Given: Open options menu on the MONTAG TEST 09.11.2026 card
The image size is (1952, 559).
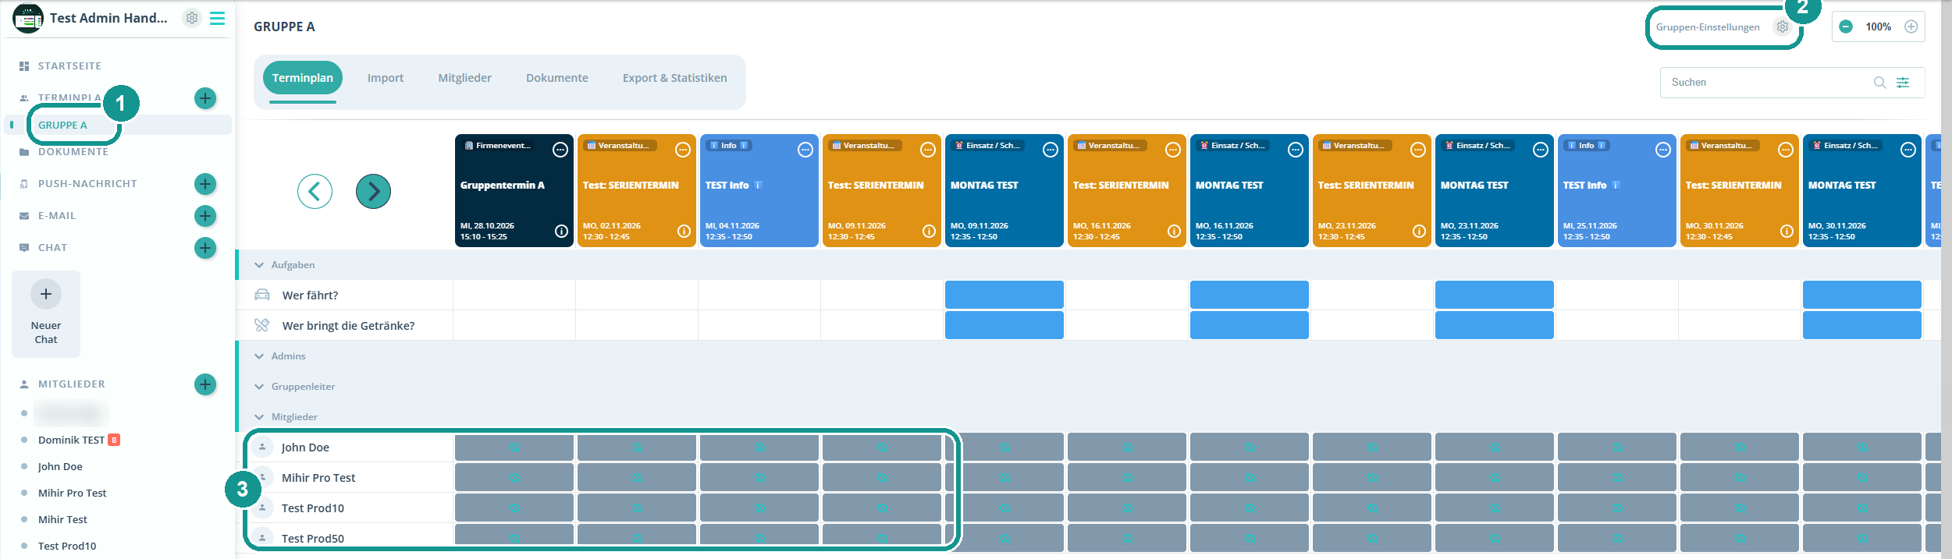Looking at the screenshot, I should (x=1051, y=150).
